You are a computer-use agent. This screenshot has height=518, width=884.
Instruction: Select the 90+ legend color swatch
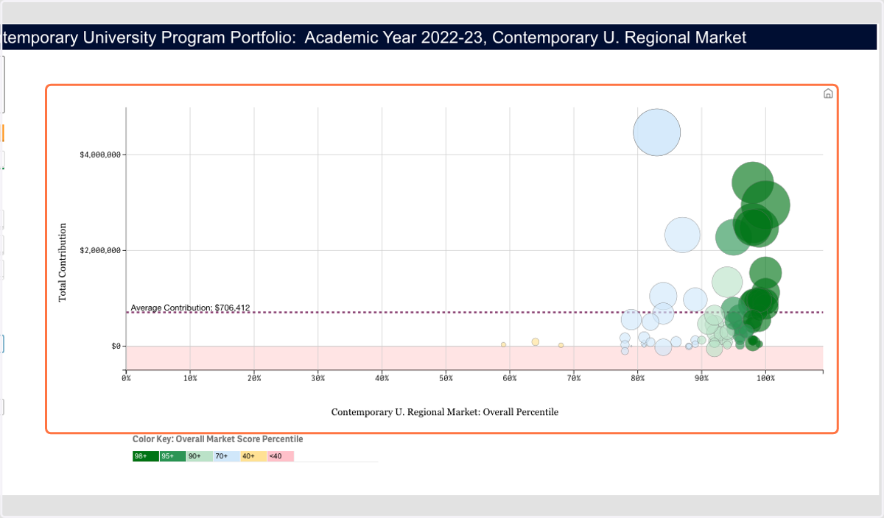point(200,456)
